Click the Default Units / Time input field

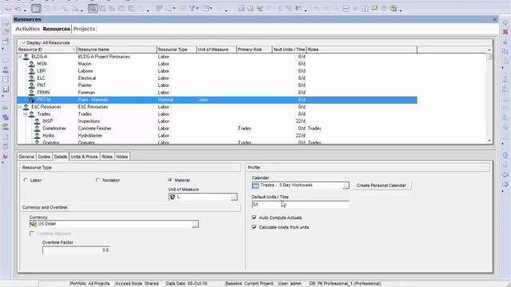pos(300,205)
